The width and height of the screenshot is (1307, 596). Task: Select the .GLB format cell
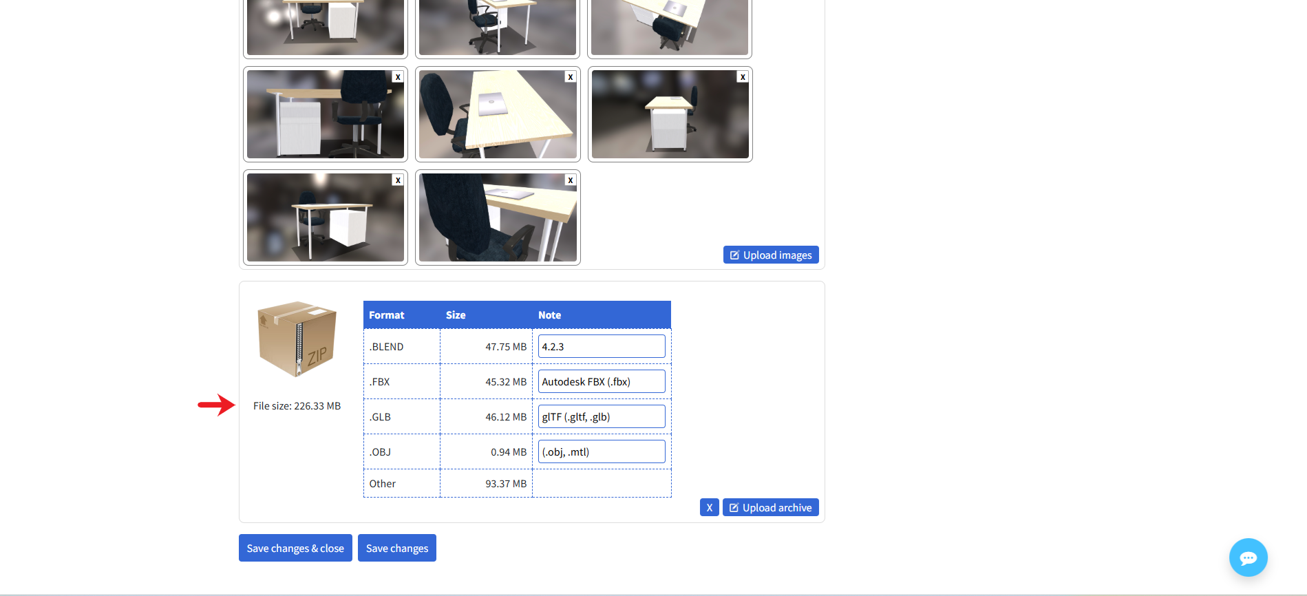point(402,416)
